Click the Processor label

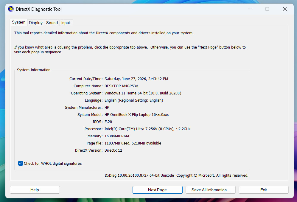pyautogui.click(x=94, y=129)
